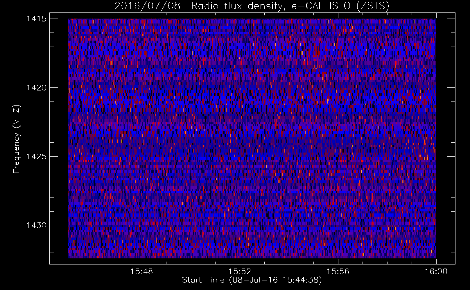470x290 pixels.
Task: Click the 'Start Time (08-Jul-16 15:44:38)' axis caption
Action: click(252, 280)
